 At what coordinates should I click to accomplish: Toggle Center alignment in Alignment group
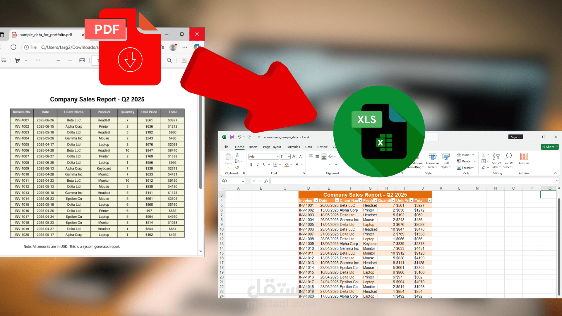(317, 165)
